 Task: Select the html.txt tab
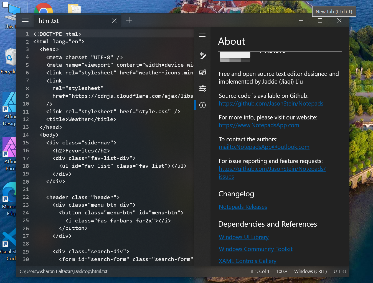click(77, 21)
